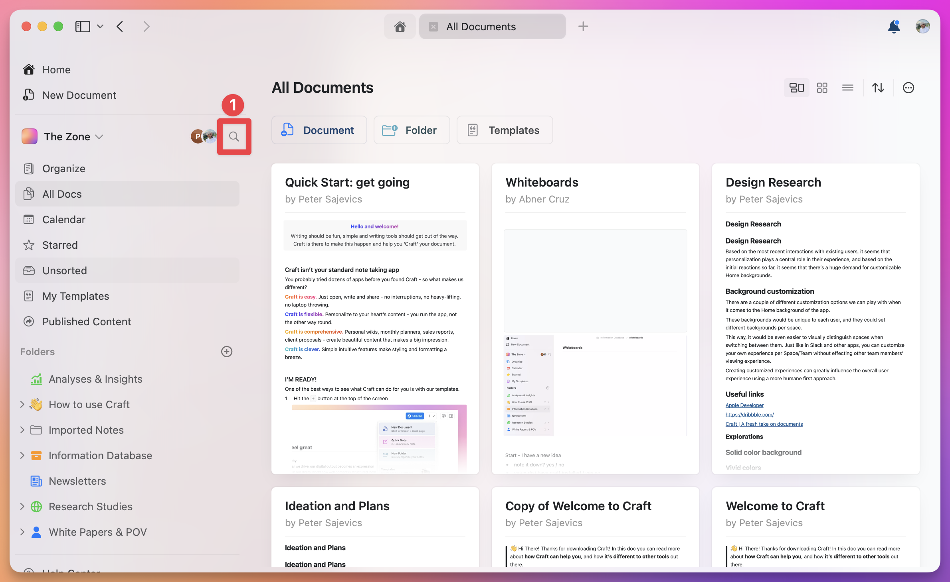Screen dimensions: 950x582
Task: View the space members avatars
Action: [x=204, y=137]
